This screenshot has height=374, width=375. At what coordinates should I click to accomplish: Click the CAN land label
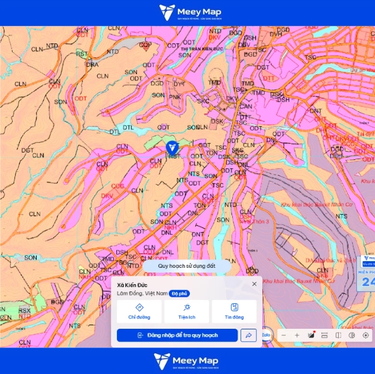pyautogui.click(x=245, y=106)
